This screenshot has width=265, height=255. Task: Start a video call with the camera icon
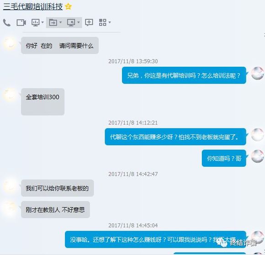coord(21,22)
